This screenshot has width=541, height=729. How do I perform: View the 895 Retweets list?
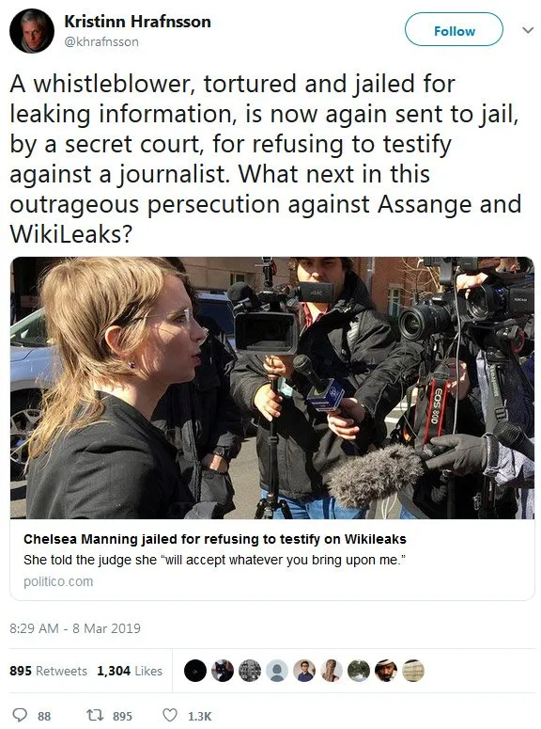[48, 671]
